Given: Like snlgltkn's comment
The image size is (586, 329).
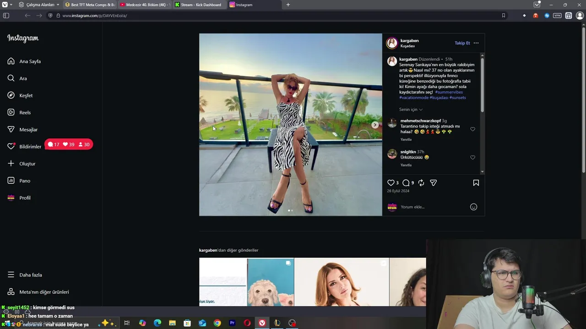Looking at the screenshot, I should [x=473, y=158].
